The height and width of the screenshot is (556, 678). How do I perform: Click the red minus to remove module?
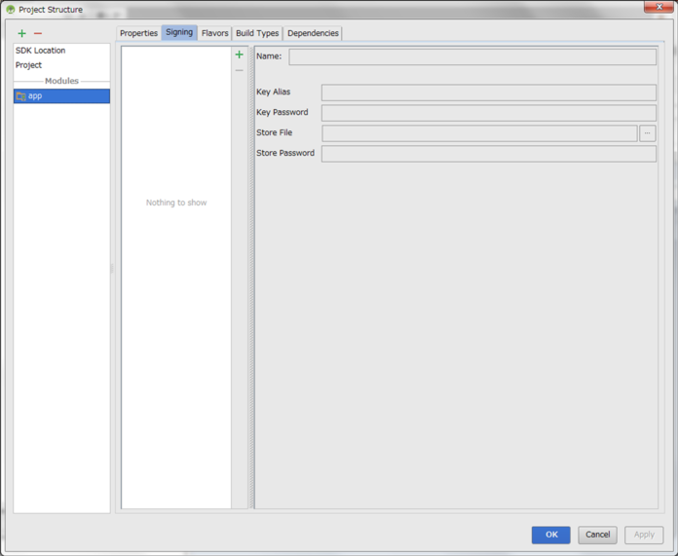coord(38,33)
